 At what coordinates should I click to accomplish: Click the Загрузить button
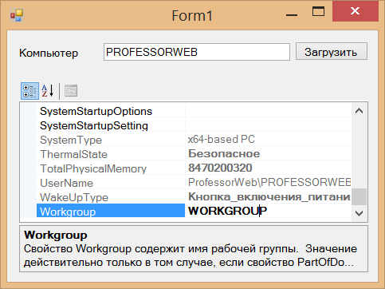[332, 52]
